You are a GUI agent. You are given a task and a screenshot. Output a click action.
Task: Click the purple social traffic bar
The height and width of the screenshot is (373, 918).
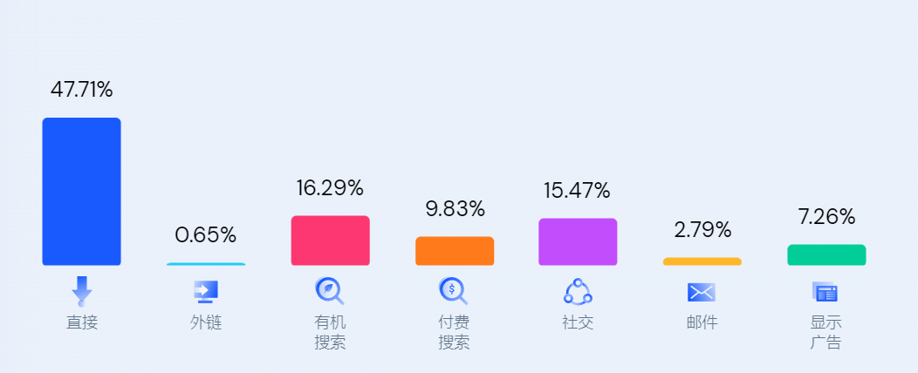pyautogui.click(x=578, y=242)
